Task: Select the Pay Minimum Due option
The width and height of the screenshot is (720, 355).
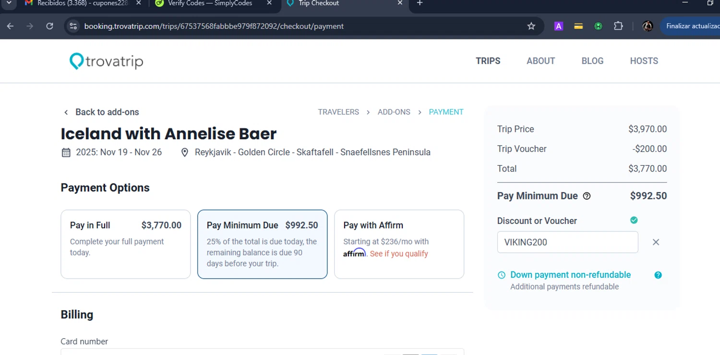Action: coord(263,244)
